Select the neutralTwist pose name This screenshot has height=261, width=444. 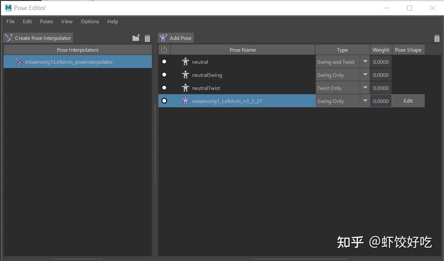tap(206, 88)
